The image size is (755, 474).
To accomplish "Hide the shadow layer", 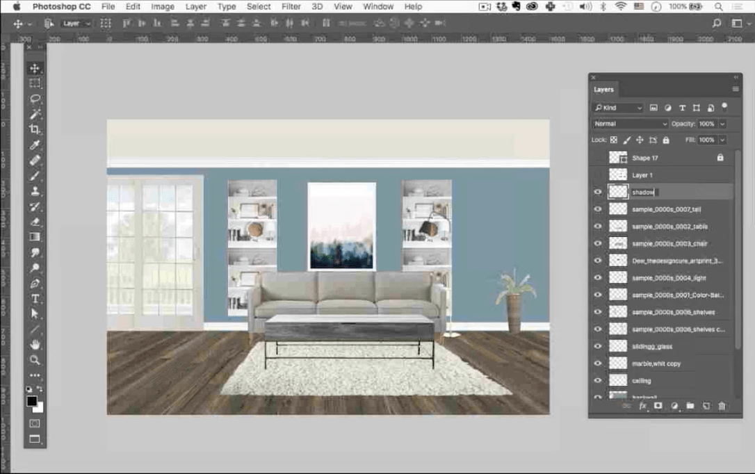I will click(x=598, y=192).
